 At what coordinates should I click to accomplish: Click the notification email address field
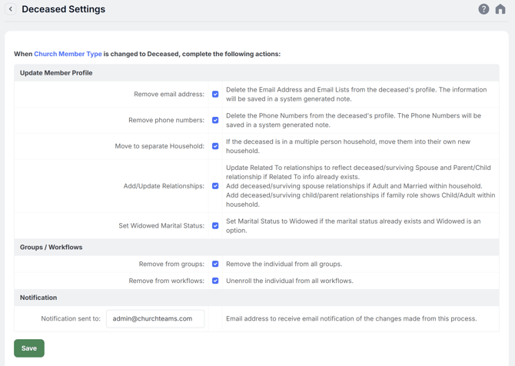(155, 318)
